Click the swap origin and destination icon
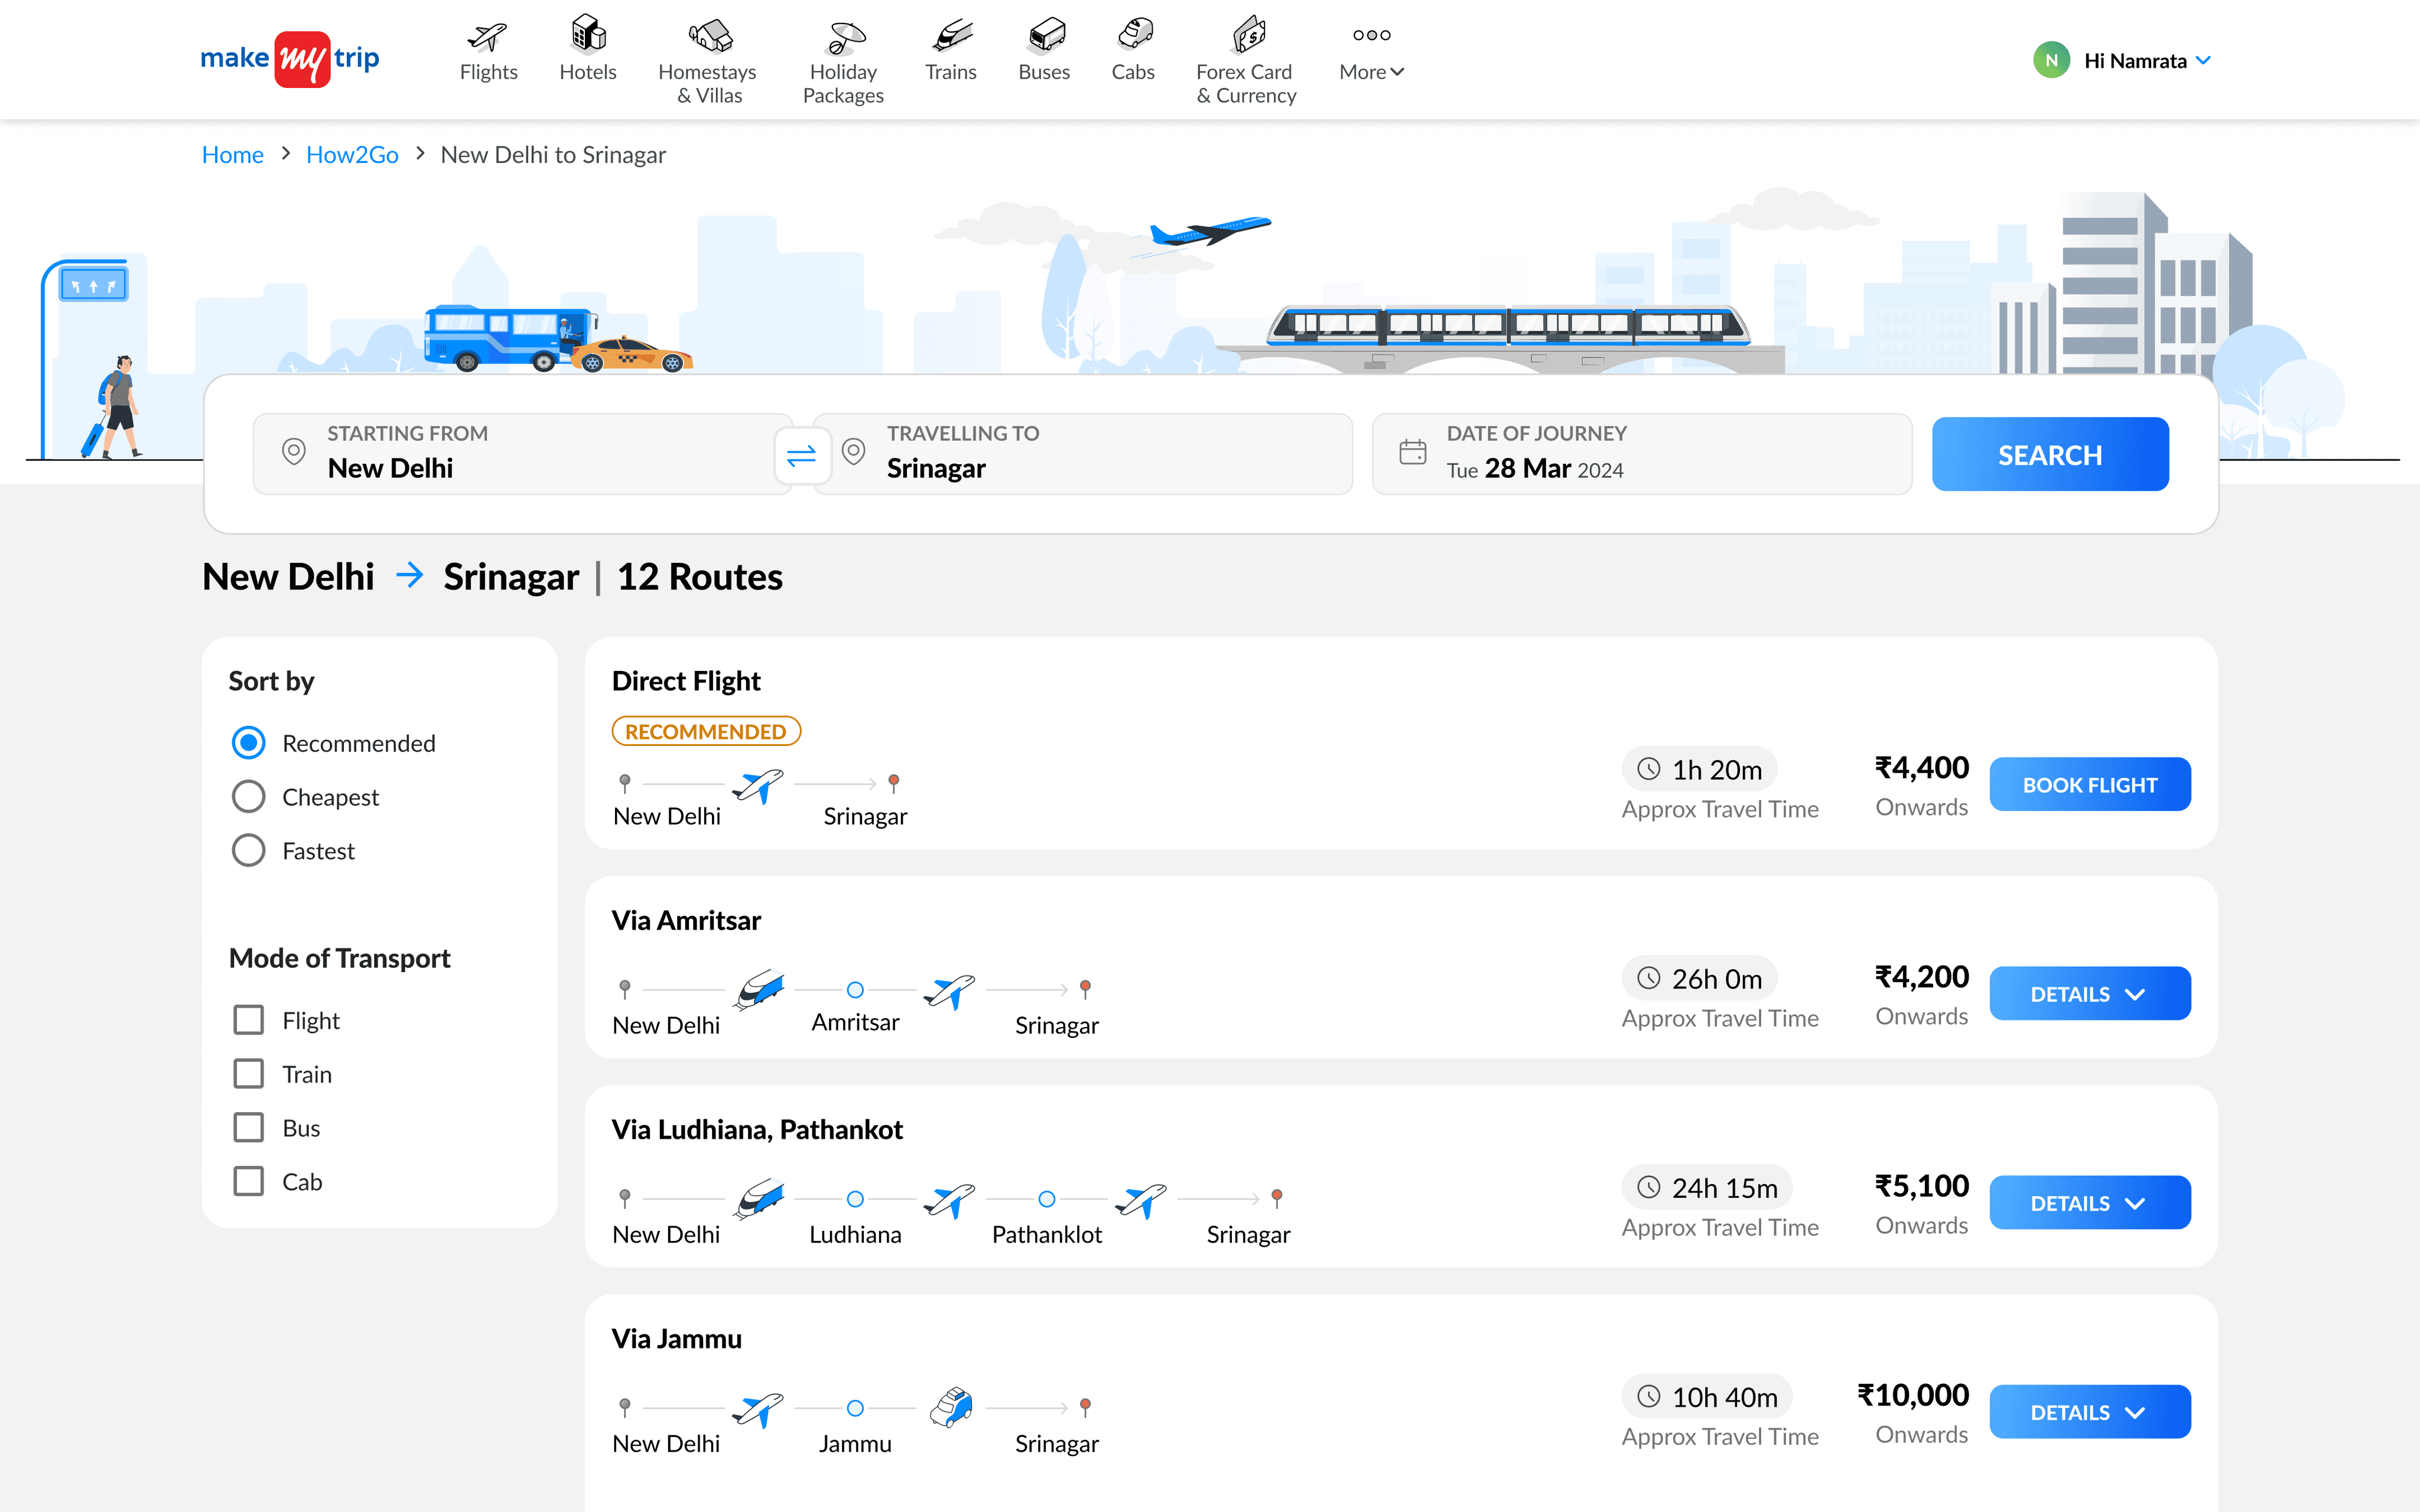2420x1512 pixels. (801, 456)
